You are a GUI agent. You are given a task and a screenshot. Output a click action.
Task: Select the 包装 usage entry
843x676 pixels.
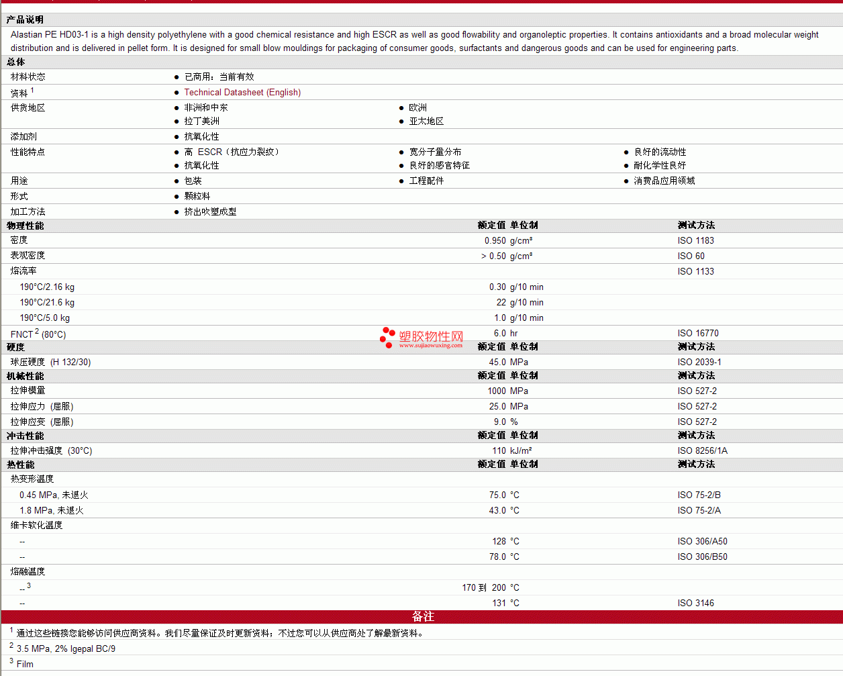[x=193, y=181]
